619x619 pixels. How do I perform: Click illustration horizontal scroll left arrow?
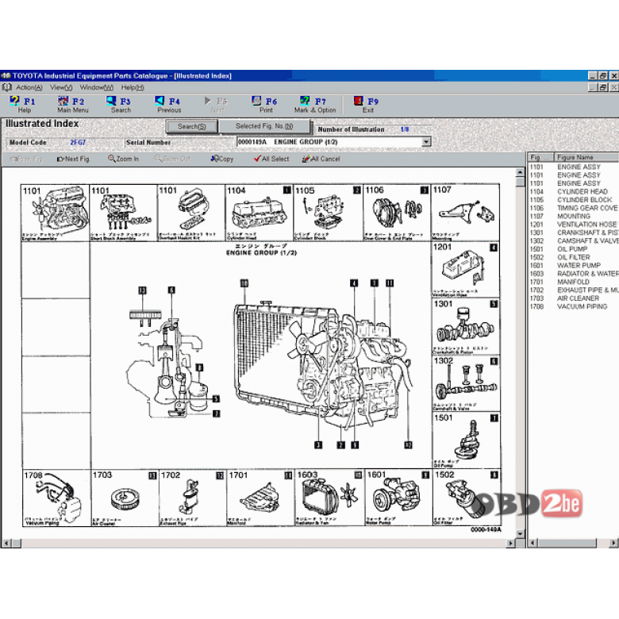click(x=6, y=543)
